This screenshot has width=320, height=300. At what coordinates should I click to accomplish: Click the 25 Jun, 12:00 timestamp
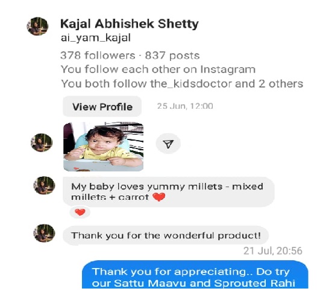click(185, 106)
